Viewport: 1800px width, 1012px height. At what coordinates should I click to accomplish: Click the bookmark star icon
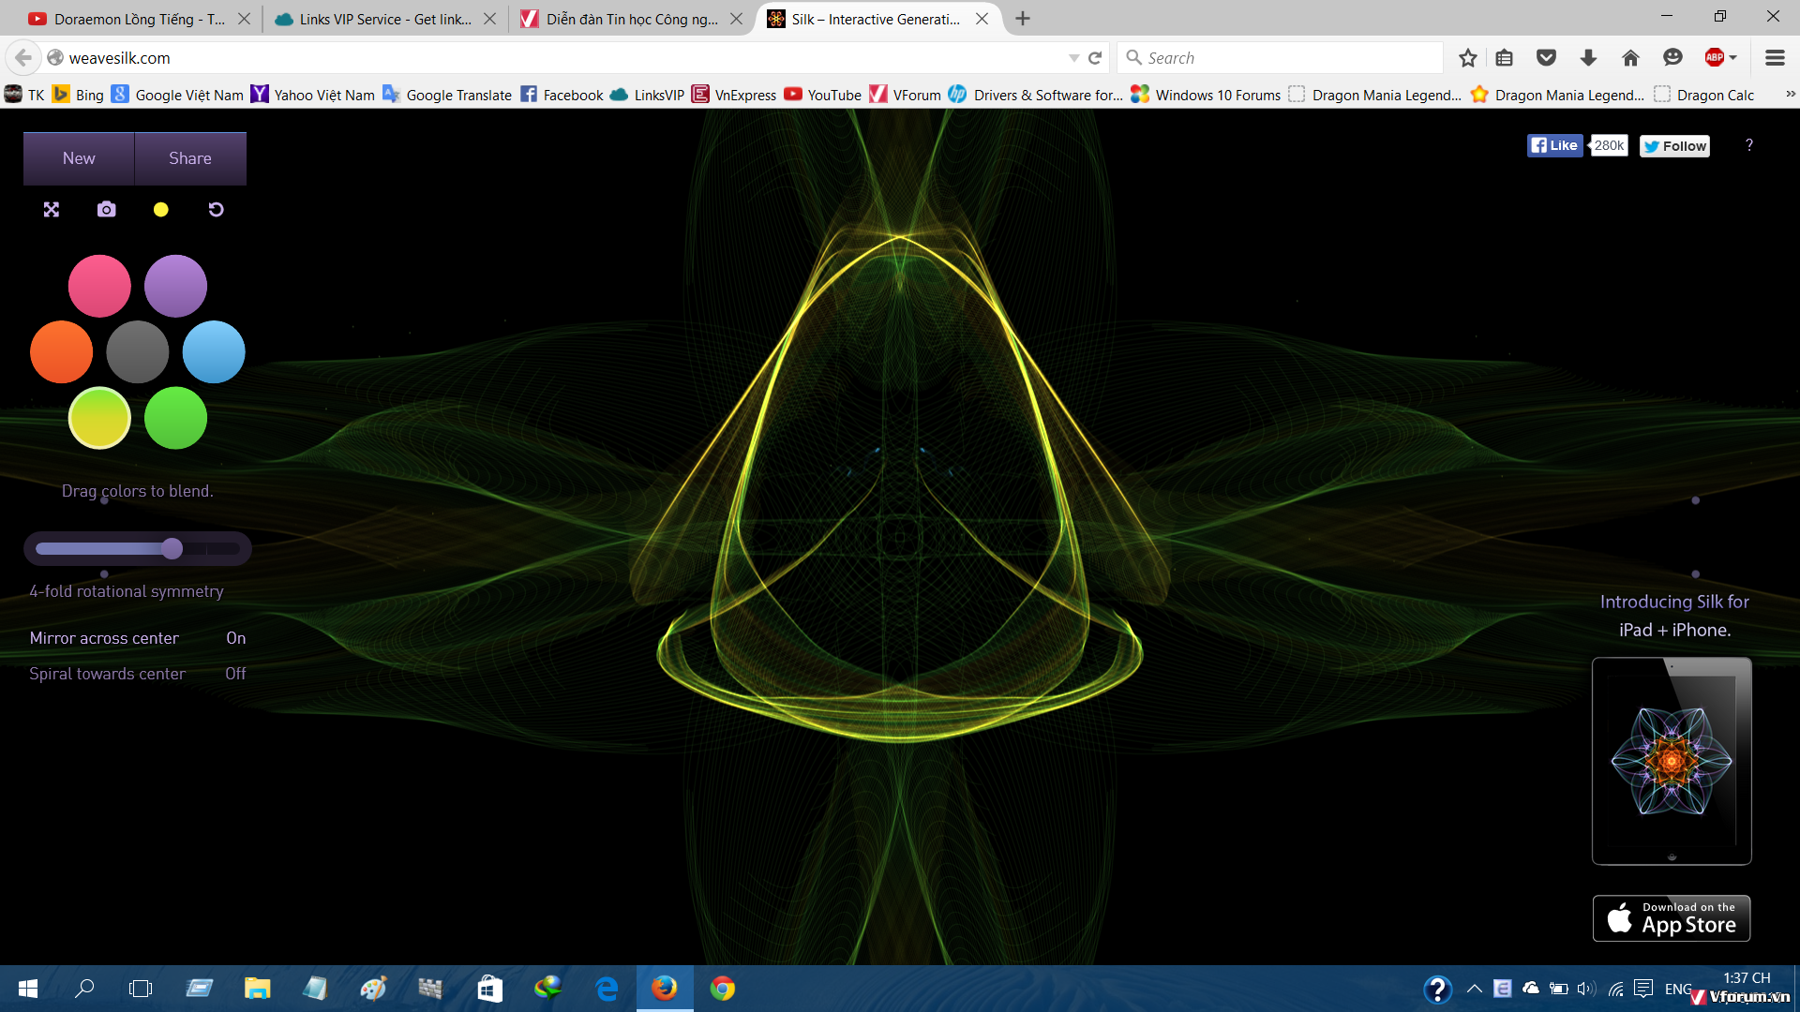[1468, 58]
